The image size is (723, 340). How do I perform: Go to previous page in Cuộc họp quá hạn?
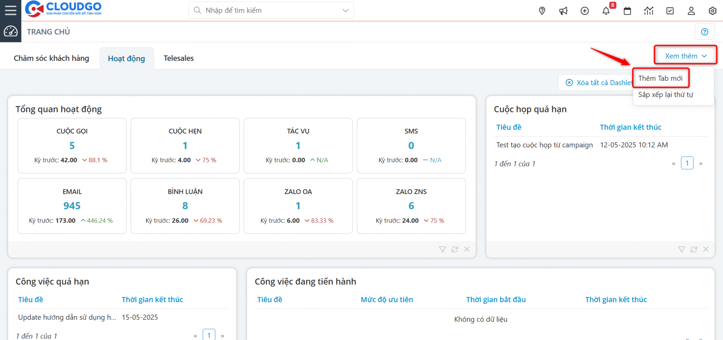[x=674, y=163]
